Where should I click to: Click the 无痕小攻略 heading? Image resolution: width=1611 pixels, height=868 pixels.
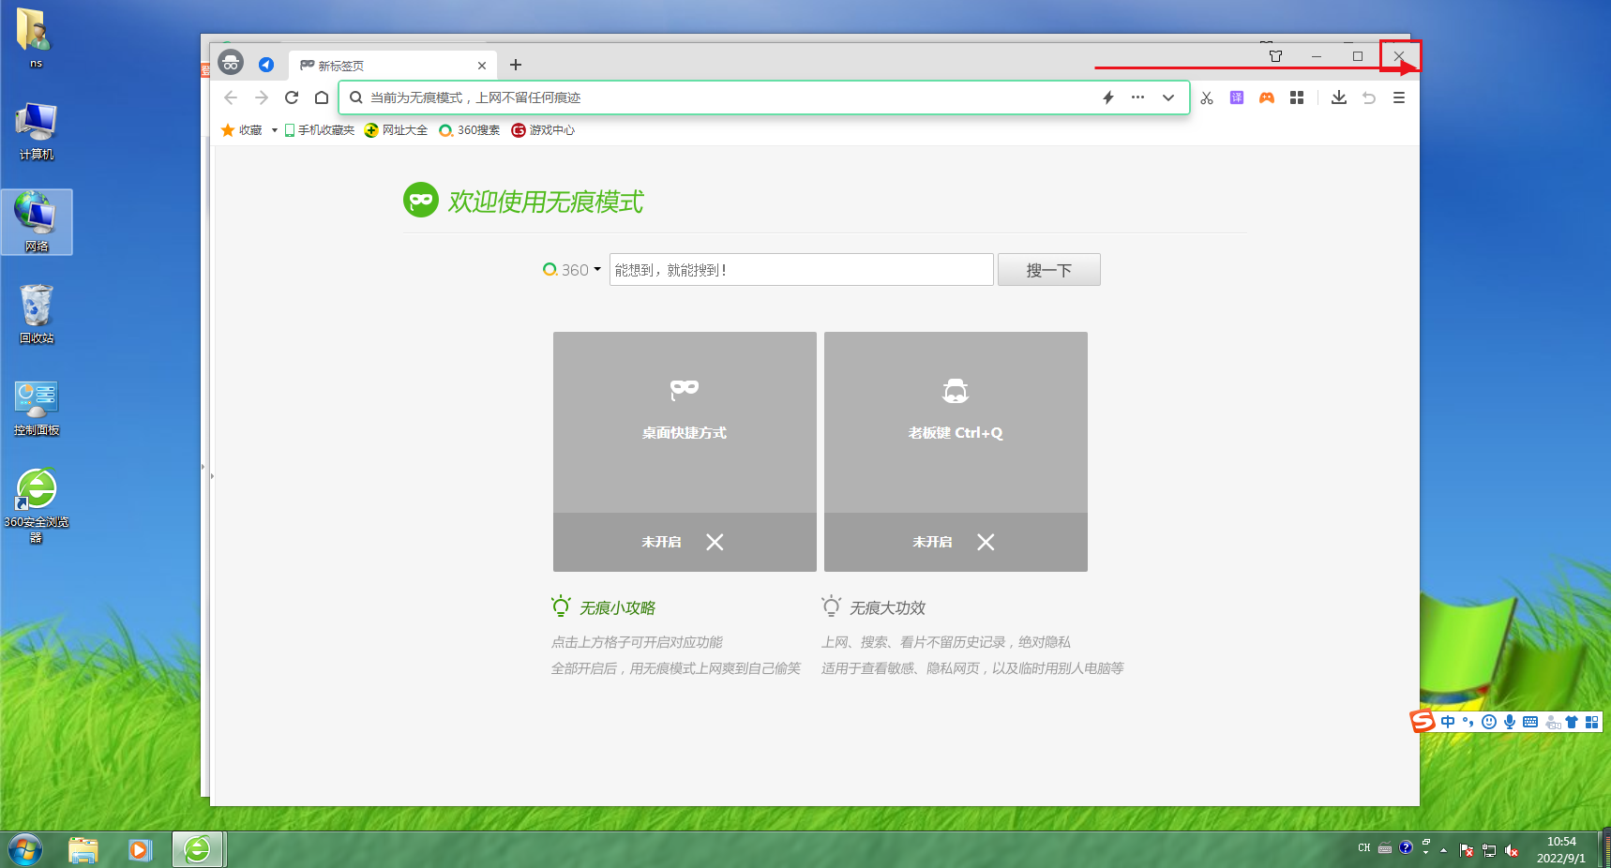point(617,608)
